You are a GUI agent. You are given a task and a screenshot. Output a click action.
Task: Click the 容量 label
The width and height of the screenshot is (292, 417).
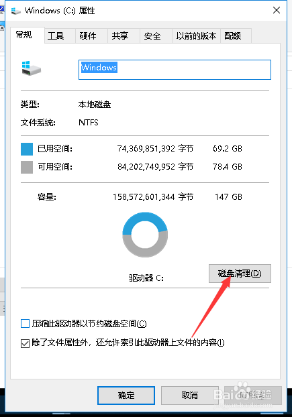click(x=47, y=197)
